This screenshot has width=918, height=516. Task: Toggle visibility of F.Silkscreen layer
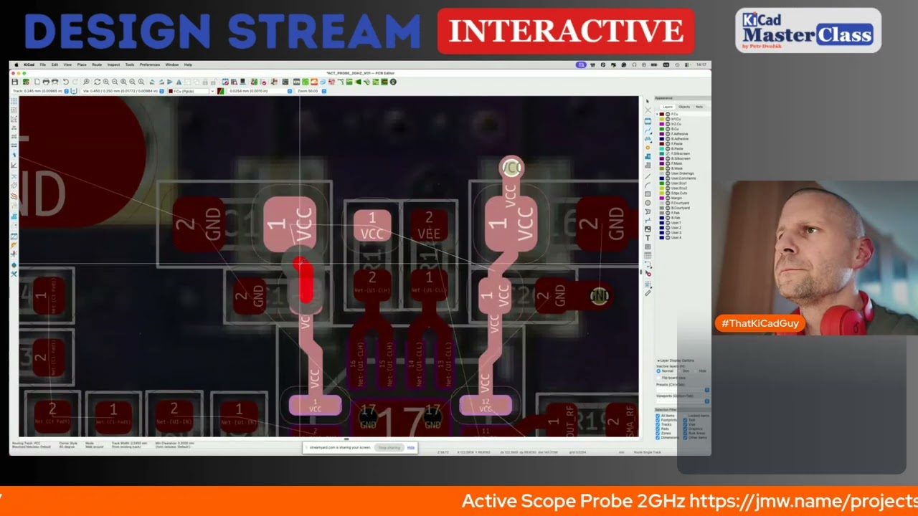tap(667, 153)
